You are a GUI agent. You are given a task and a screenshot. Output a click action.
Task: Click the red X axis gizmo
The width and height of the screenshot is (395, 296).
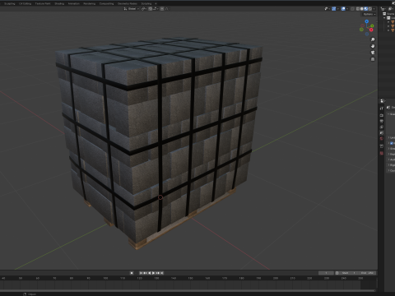[x=371, y=30]
